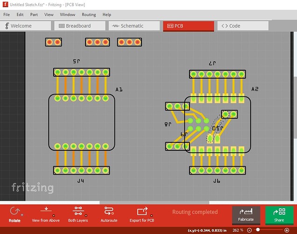Viewport: 297px width, 234px height.
Task: Open the Routing menu
Action: (89, 15)
